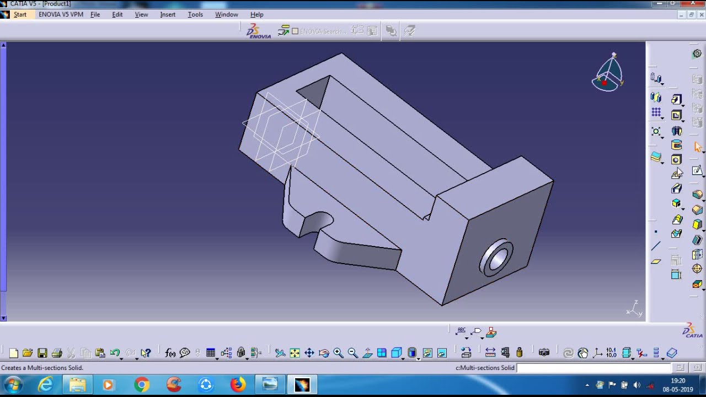Image resolution: width=706 pixels, height=397 pixels.
Task: Click the Open file folder icon
Action: (28, 353)
